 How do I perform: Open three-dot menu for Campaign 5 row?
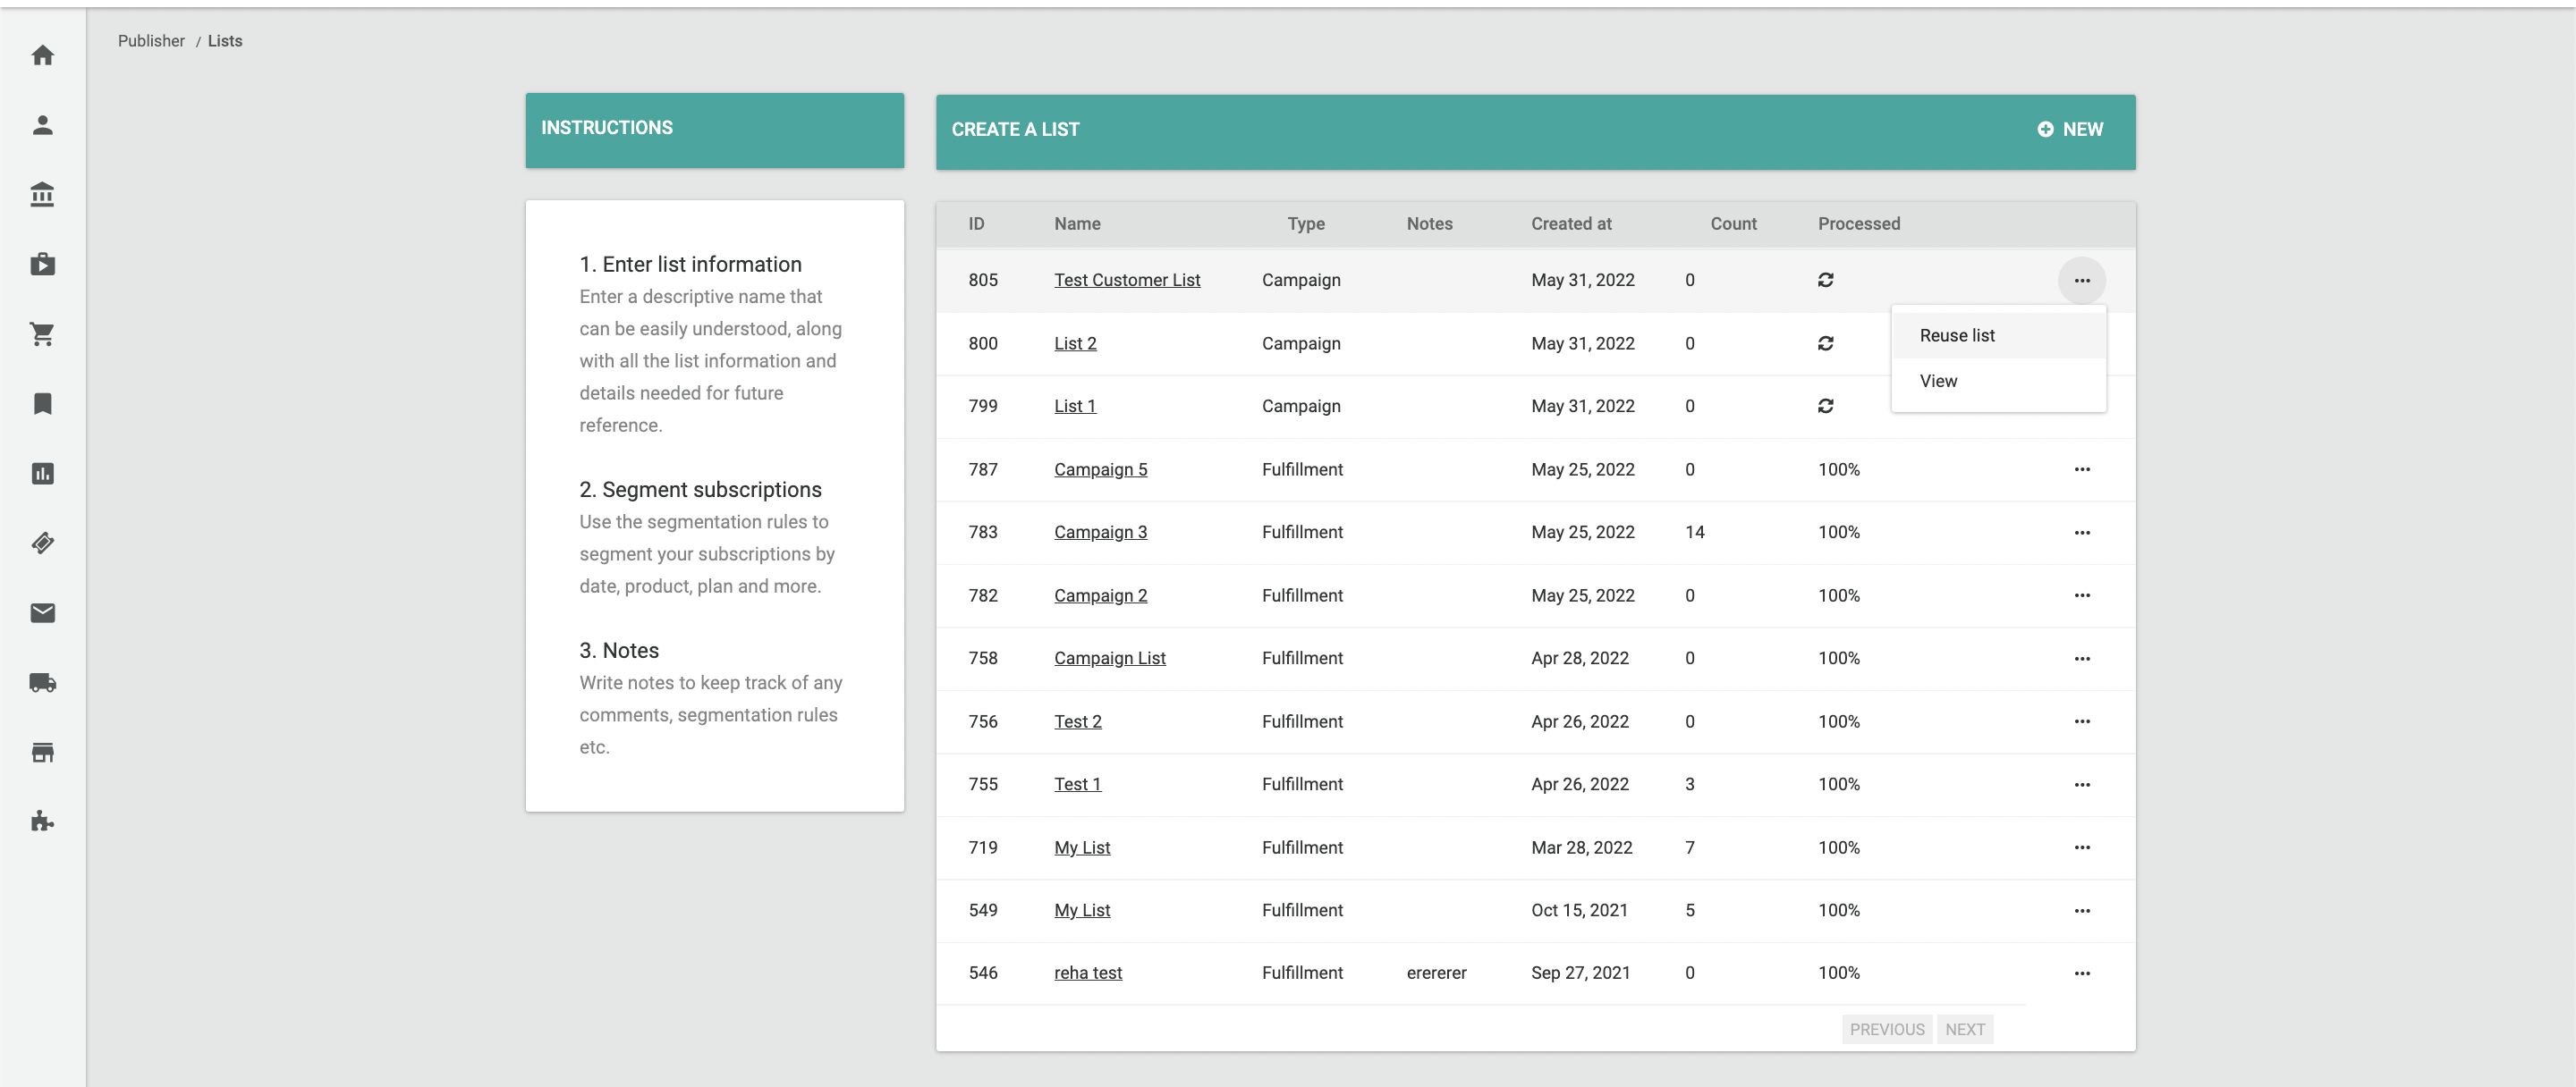click(x=2081, y=469)
